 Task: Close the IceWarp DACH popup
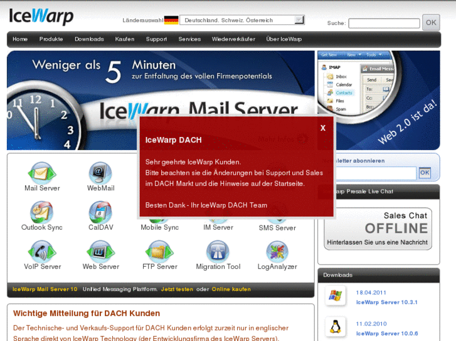pyautogui.click(x=323, y=128)
